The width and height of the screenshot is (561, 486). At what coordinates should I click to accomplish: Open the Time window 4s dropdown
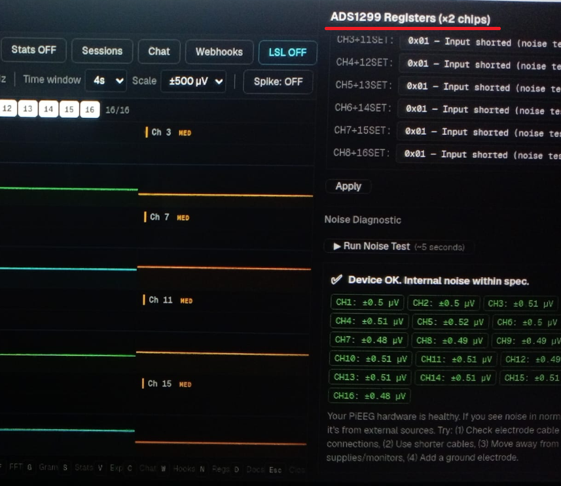click(107, 81)
